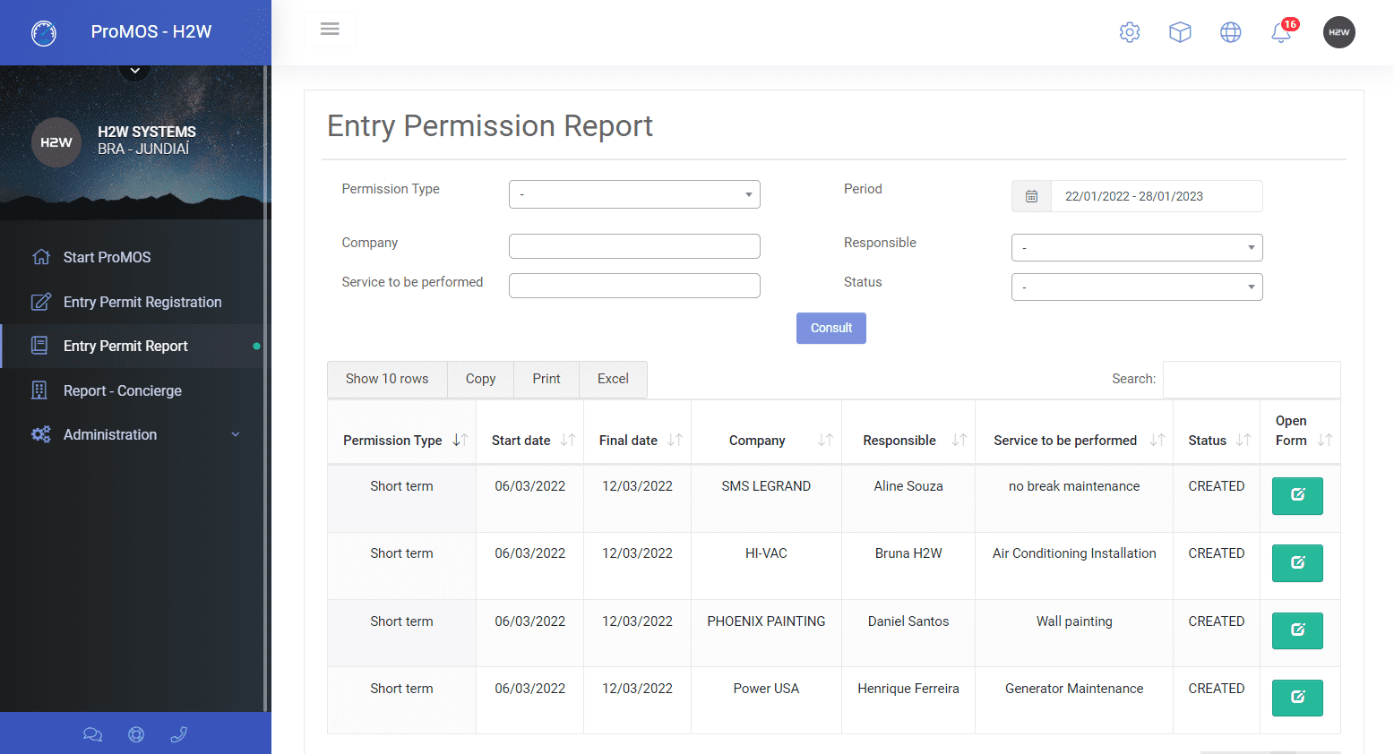Export table with Excel button
This screenshot has height=754, width=1394.
613,379
